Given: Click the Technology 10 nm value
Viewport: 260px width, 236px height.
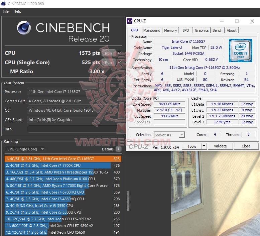Looking at the screenshot, I should [x=163, y=60].
